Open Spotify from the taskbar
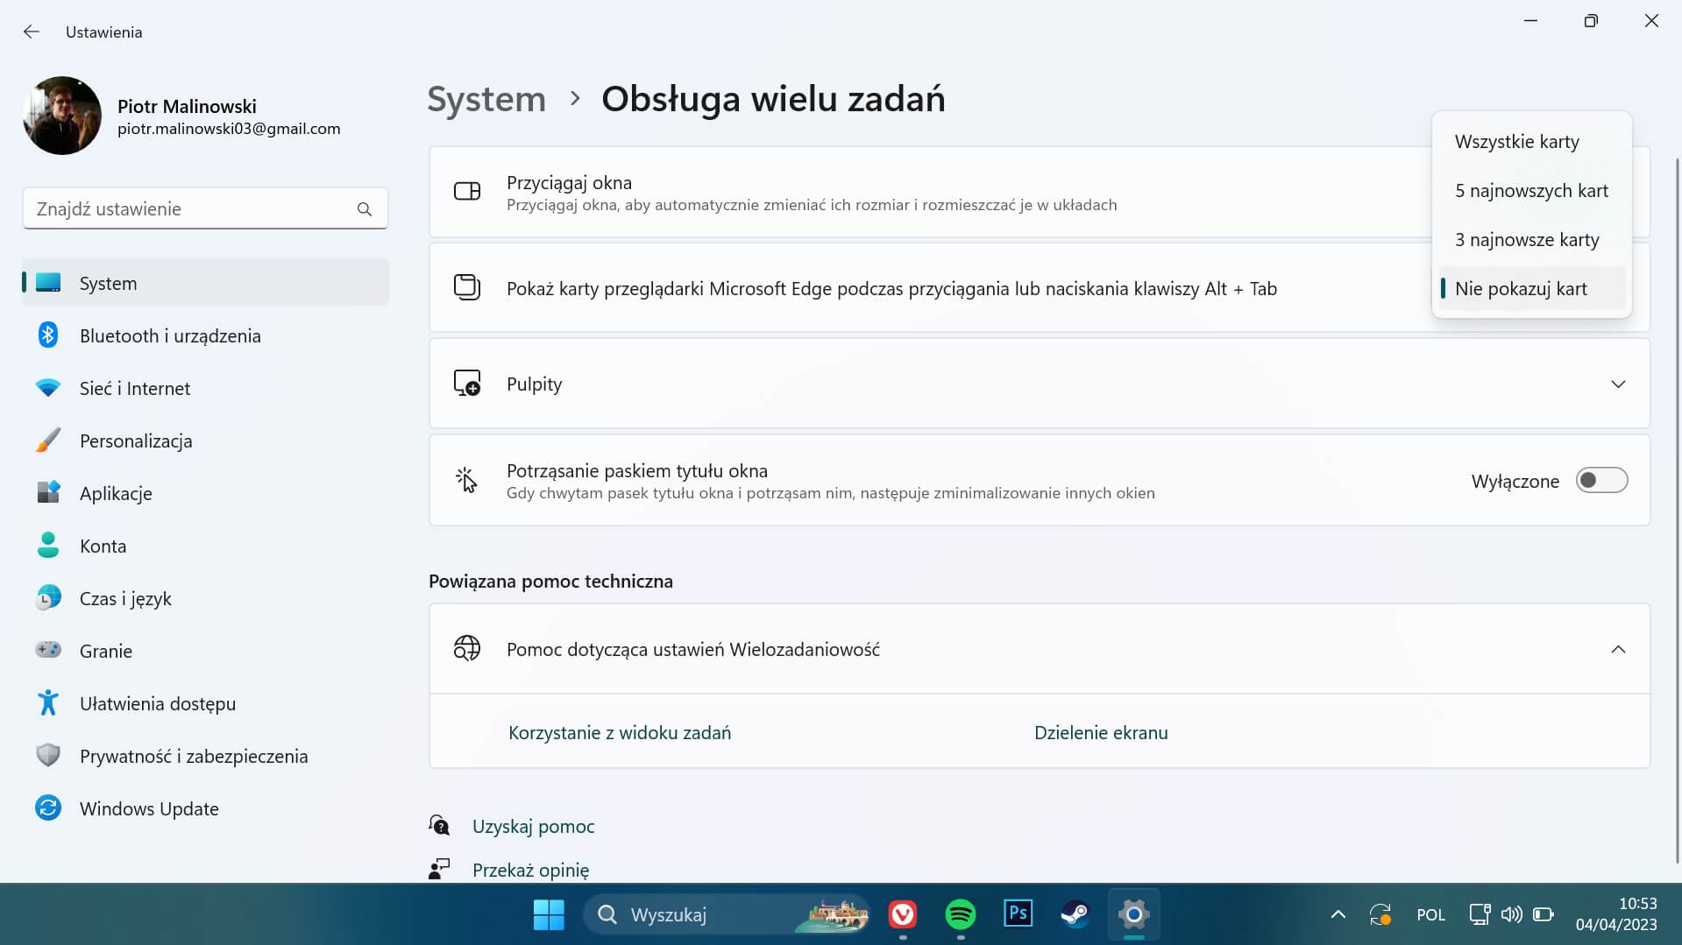 pos(962,913)
